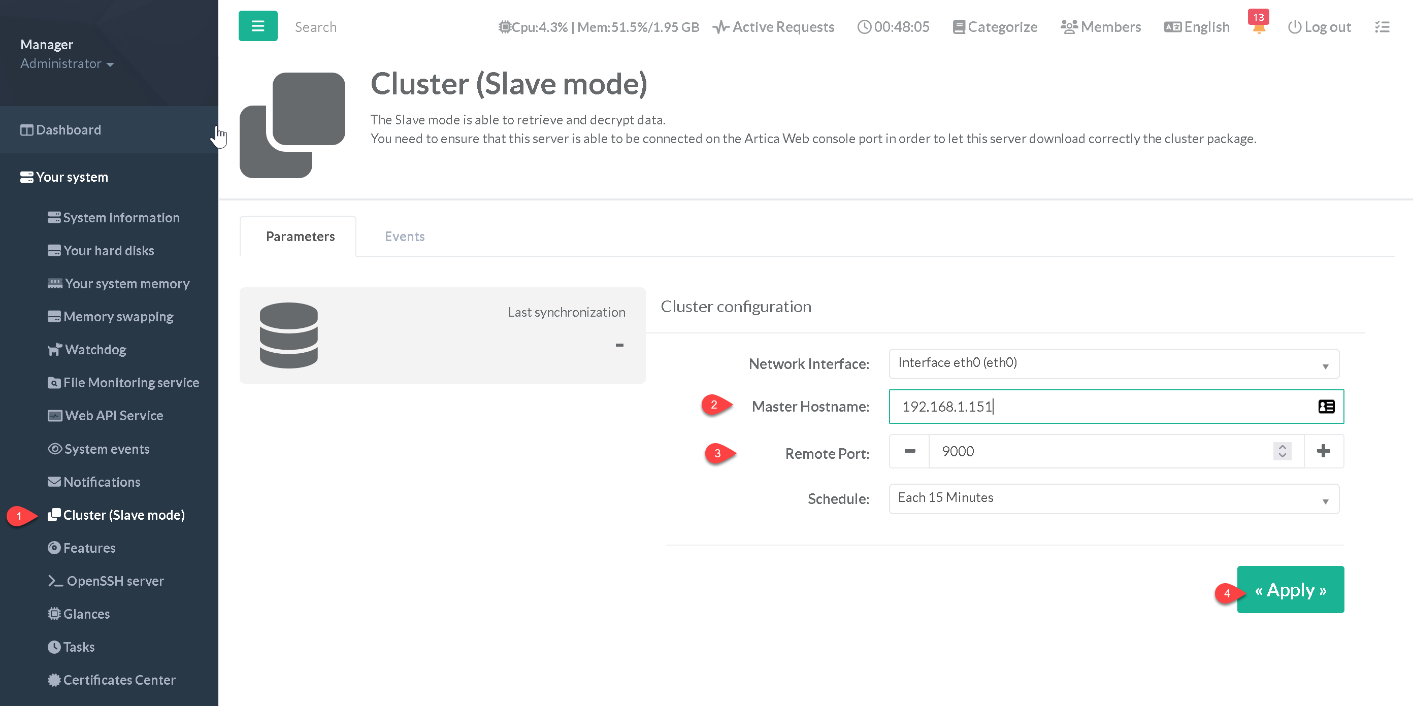Click the contact card icon in Master Hostname
Viewport: 1413px width, 706px height.
[x=1325, y=406]
